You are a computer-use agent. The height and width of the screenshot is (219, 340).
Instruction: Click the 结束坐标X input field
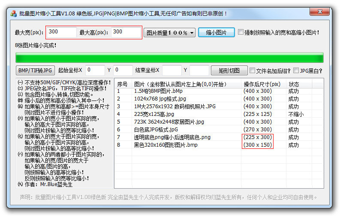click(172, 70)
